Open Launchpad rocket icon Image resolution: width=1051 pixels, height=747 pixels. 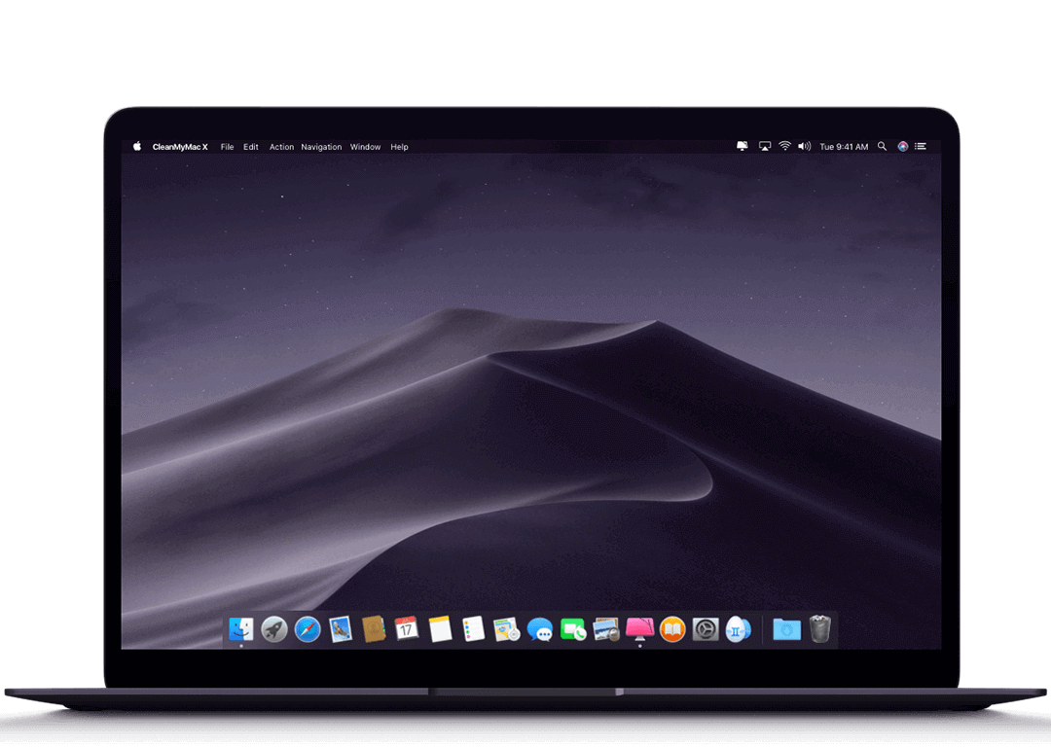(274, 629)
